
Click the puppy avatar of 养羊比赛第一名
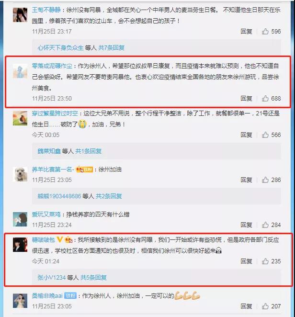20,174
